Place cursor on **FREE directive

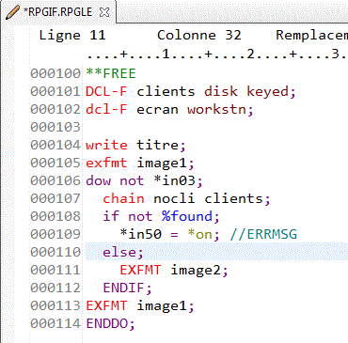click(111, 73)
